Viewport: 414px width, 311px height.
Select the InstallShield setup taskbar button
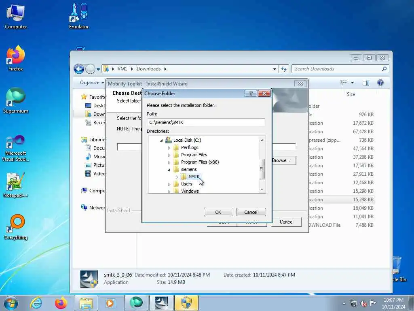coord(161,303)
